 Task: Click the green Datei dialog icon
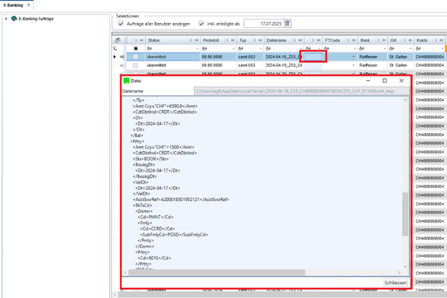point(126,81)
